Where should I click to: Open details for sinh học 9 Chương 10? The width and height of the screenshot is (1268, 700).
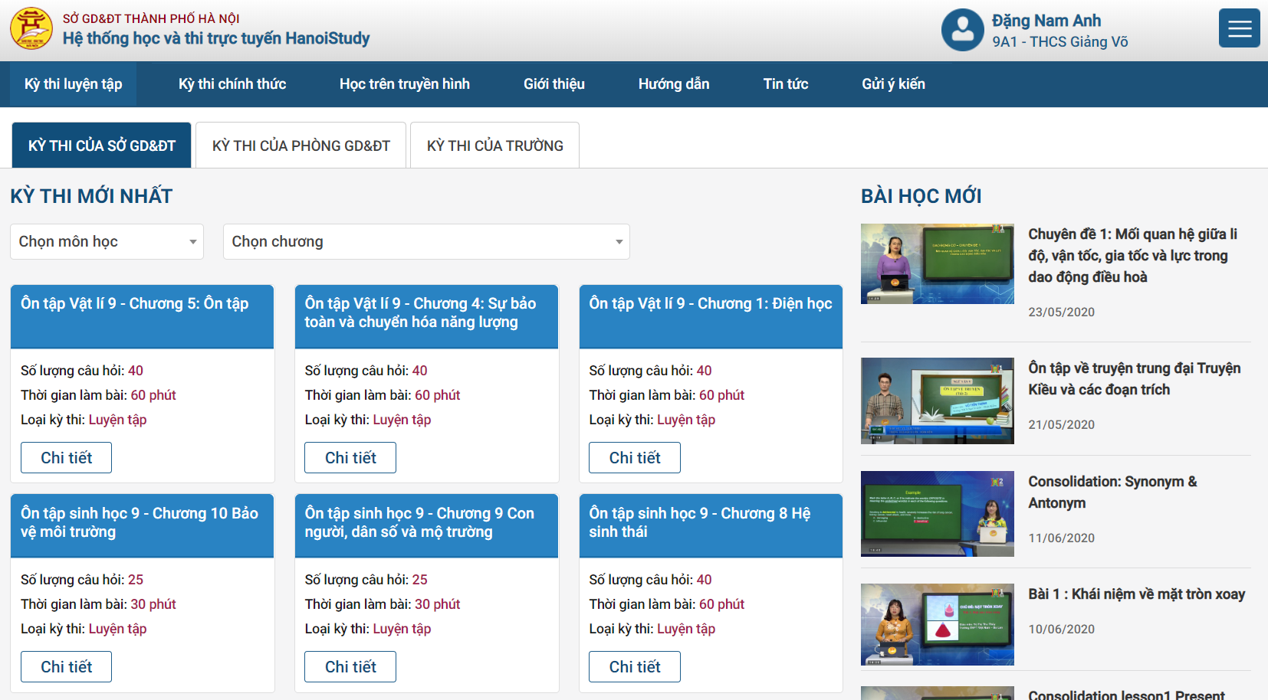[x=66, y=667]
